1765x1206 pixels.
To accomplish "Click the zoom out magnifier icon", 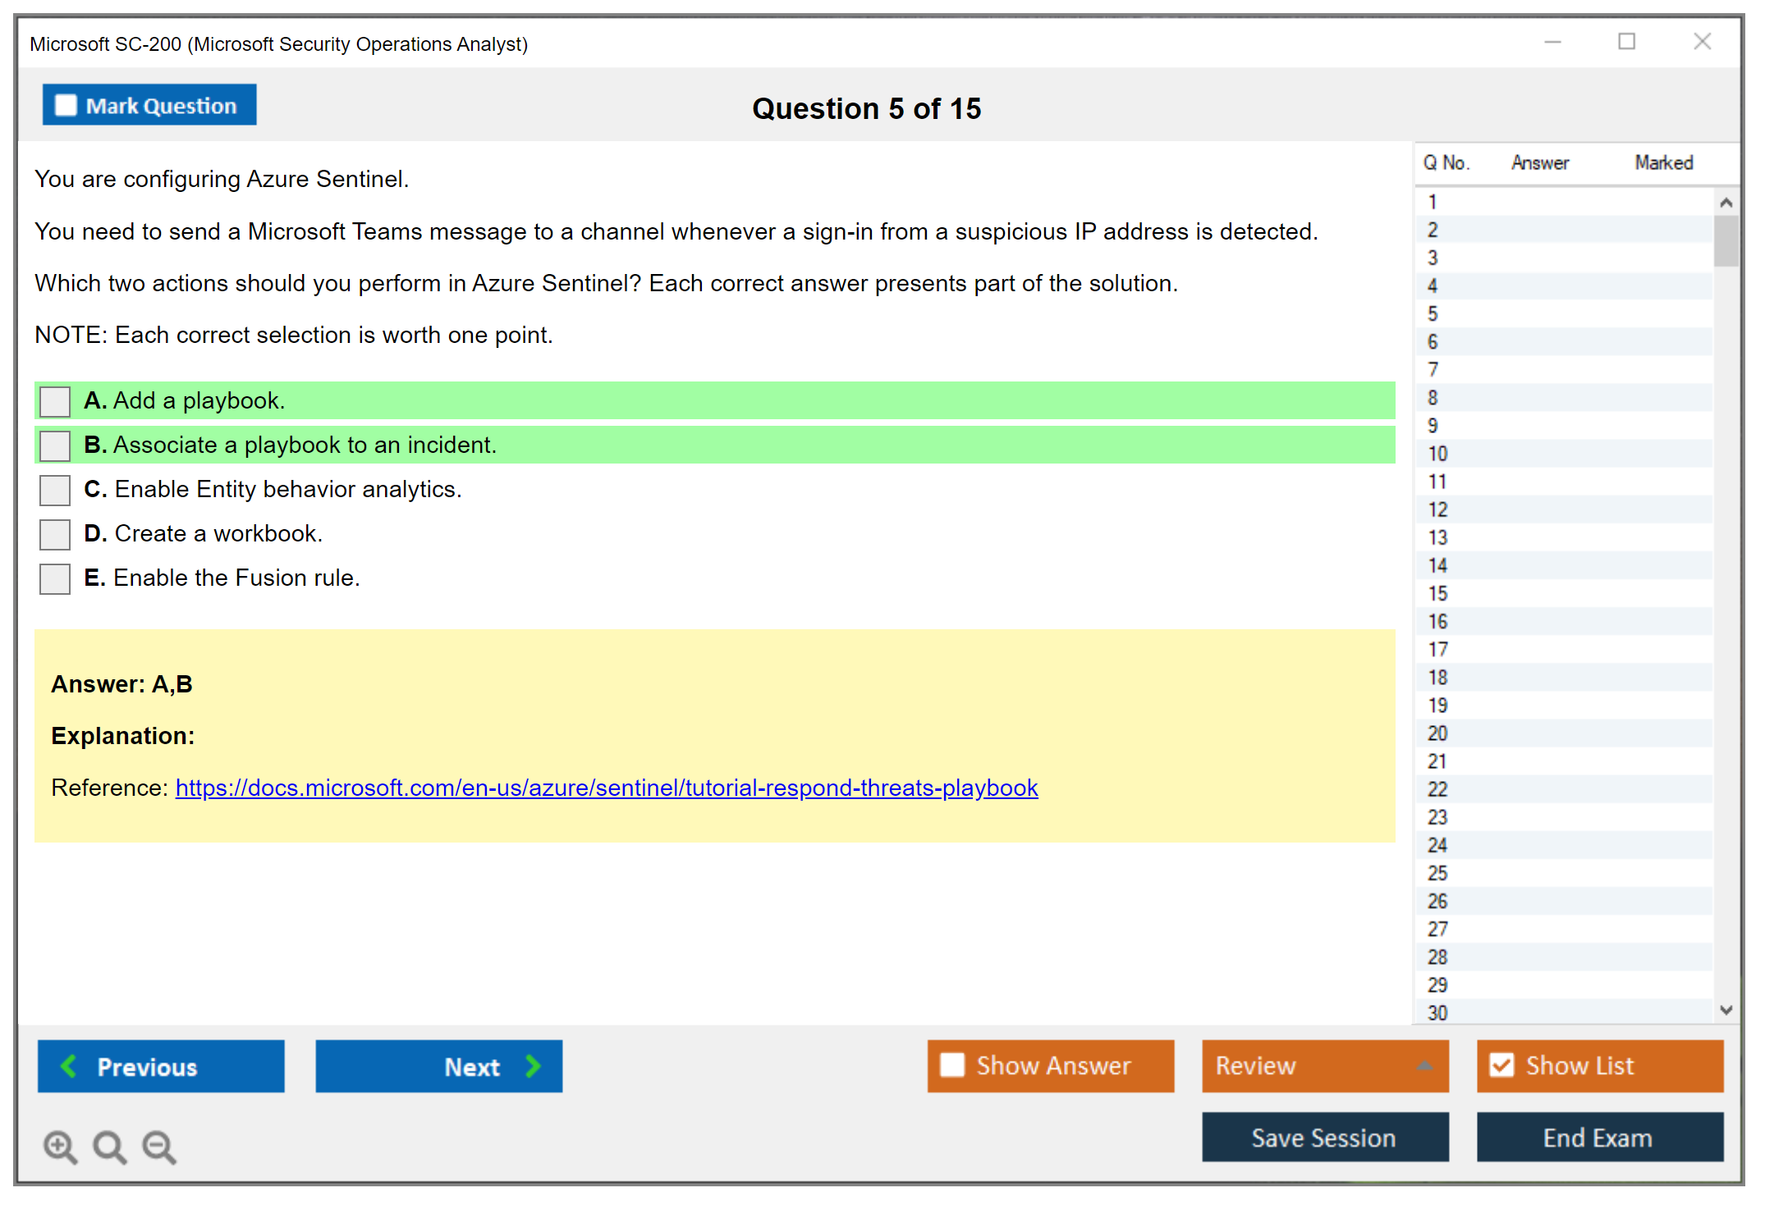I will pos(159,1146).
